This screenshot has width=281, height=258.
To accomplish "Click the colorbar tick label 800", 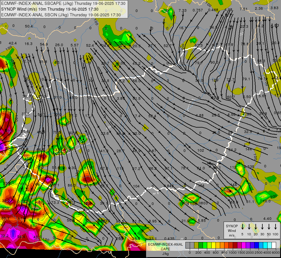I will click(x=224, y=253).
